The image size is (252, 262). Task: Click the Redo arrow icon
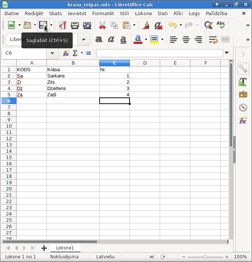coord(189,25)
